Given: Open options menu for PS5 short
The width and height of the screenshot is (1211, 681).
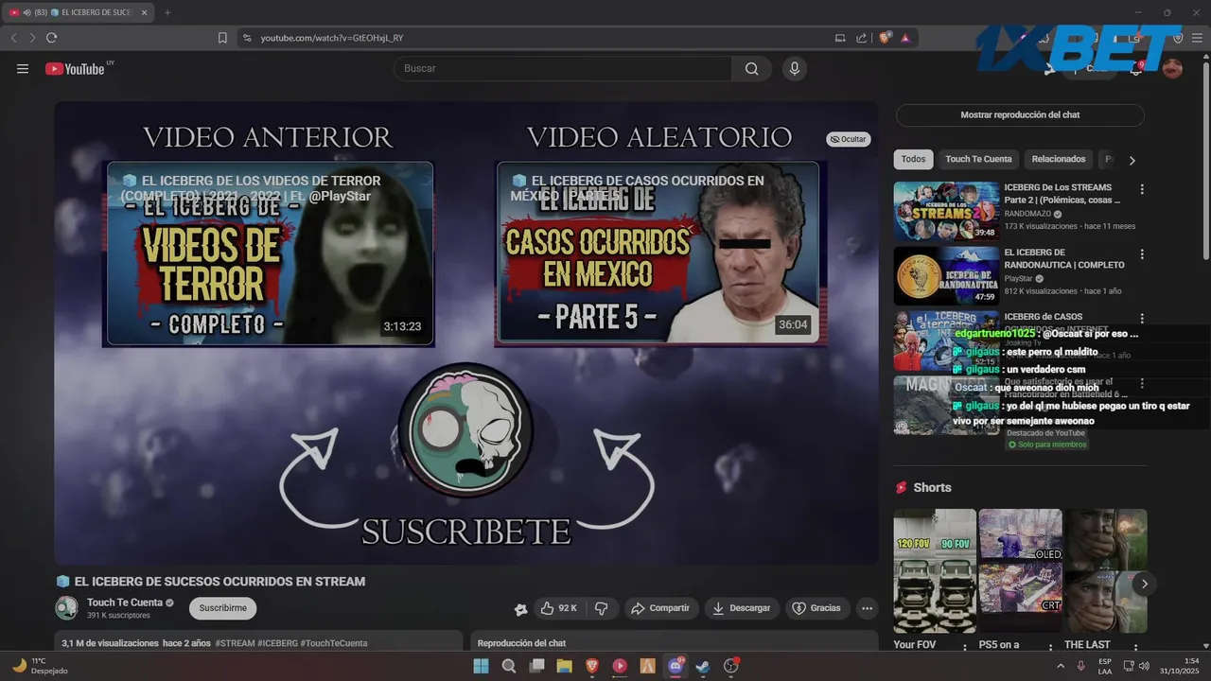Looking at the screenshot, I should 1051,648.
